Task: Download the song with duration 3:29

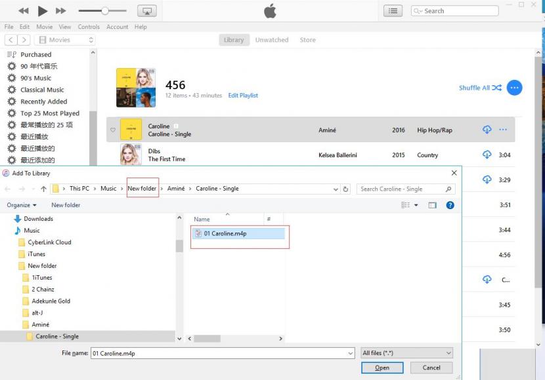Action: (487, 180)
